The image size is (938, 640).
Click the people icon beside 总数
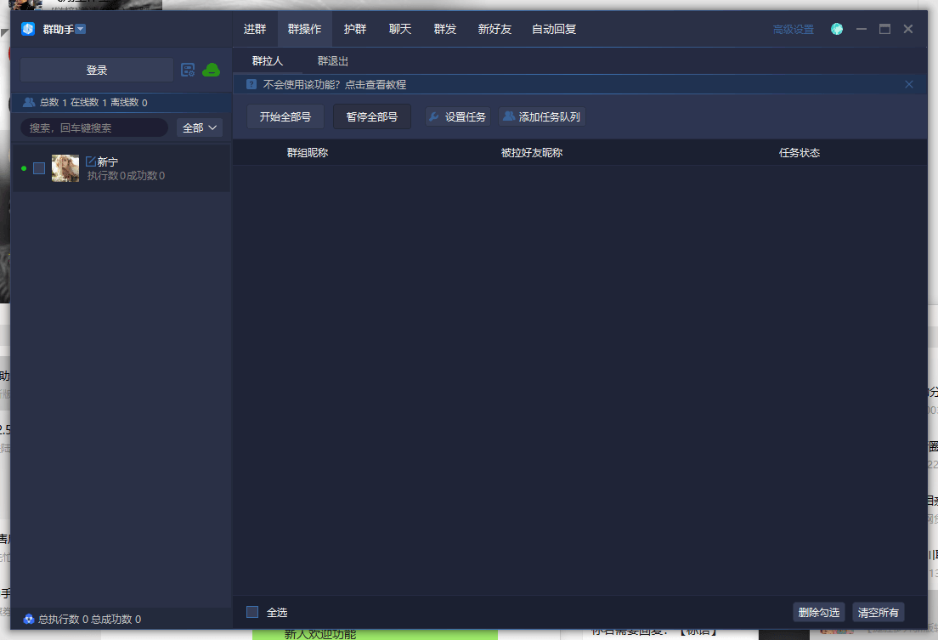[x=29, y=102]
